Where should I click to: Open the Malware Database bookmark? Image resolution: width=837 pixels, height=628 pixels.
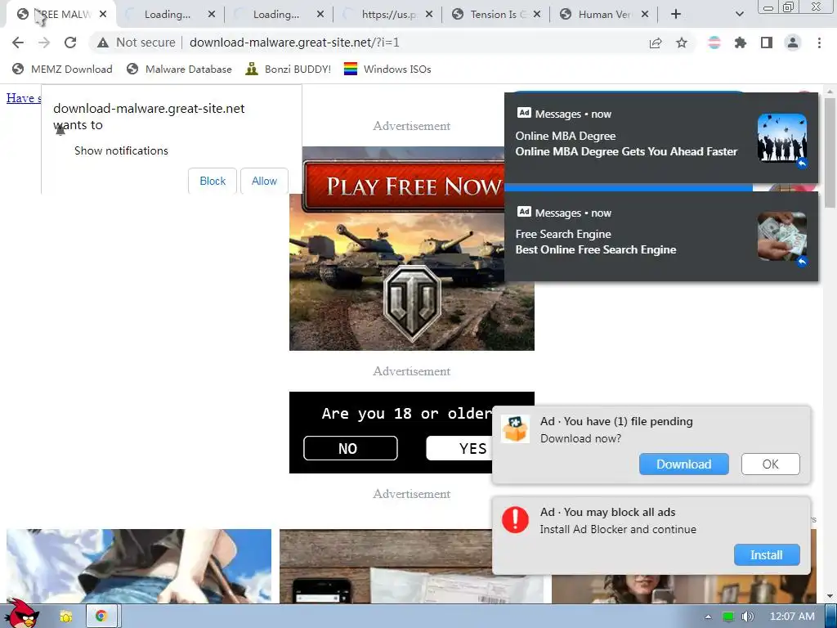179,69
